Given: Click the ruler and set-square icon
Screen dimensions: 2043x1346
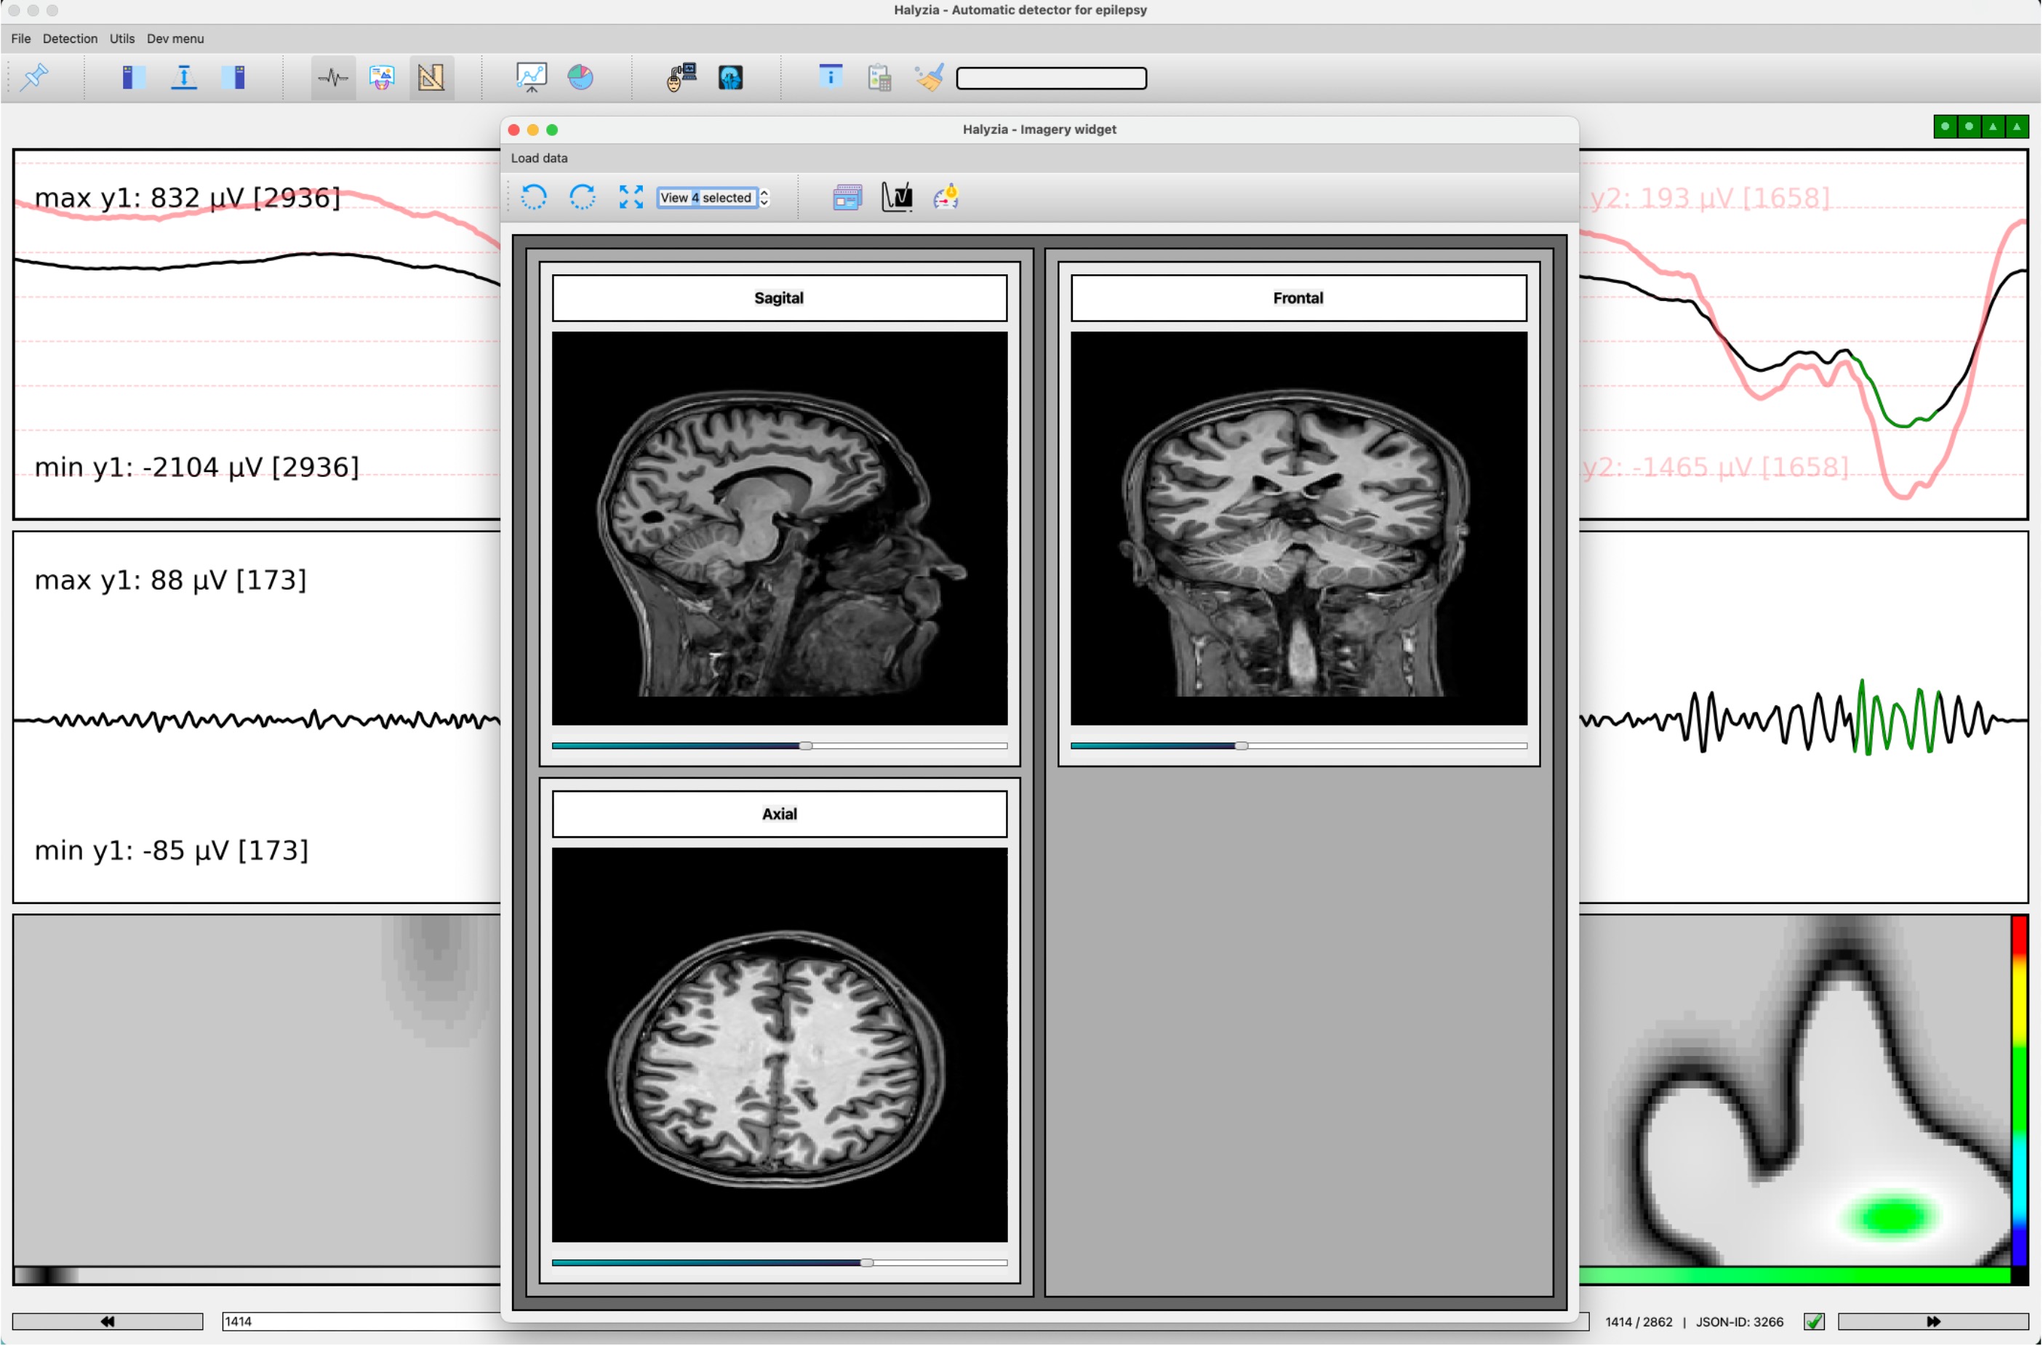Looking at the screenshot, I should tap(431, 78).
